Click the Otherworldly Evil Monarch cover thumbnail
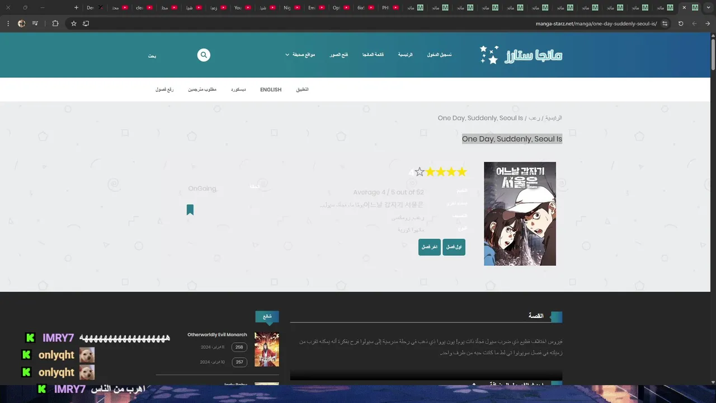Viewport: 716px width, 403px height. coord(267,349)
